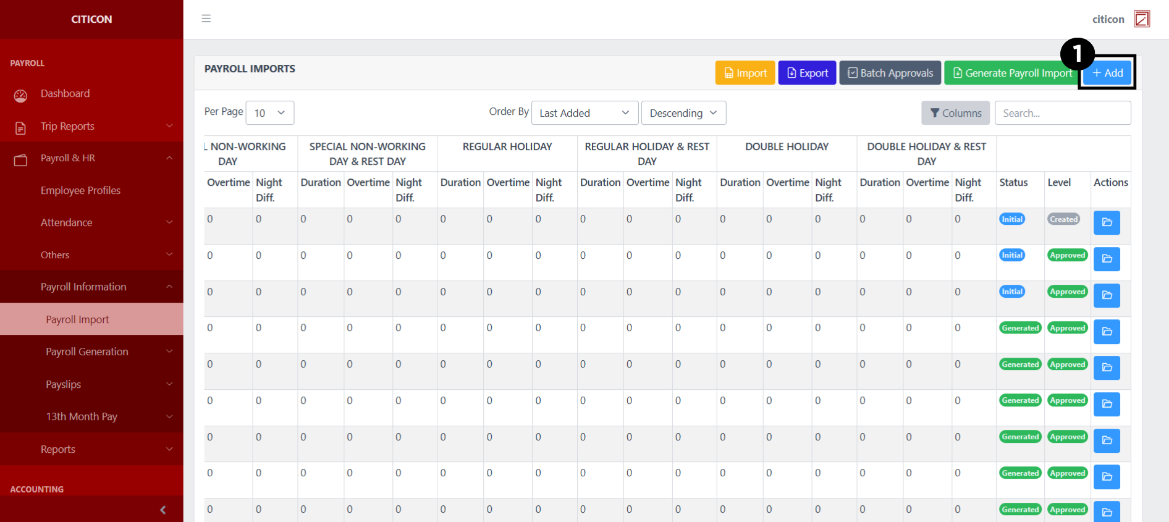Open the first row's folder action
1169x522 pixels.
[1107, 222]
